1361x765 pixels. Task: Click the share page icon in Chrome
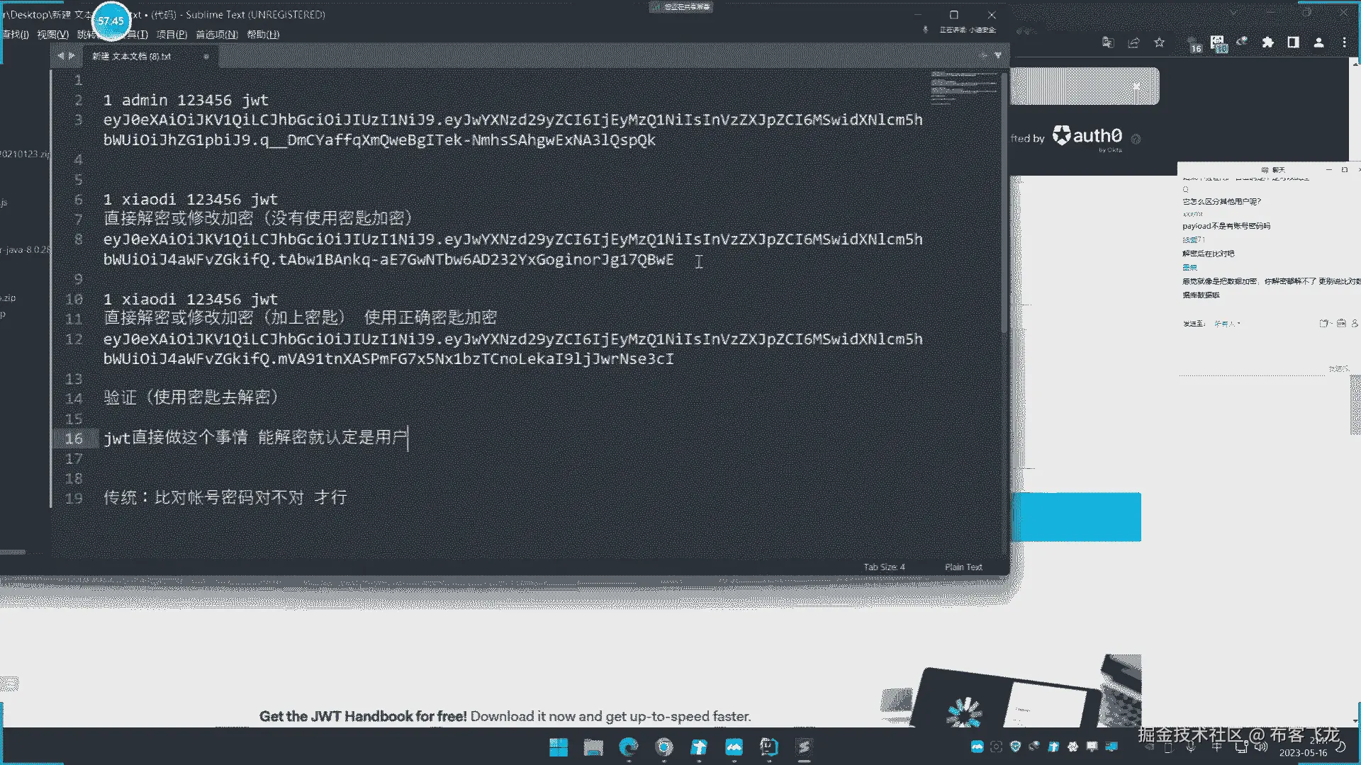pos(1133,42)
